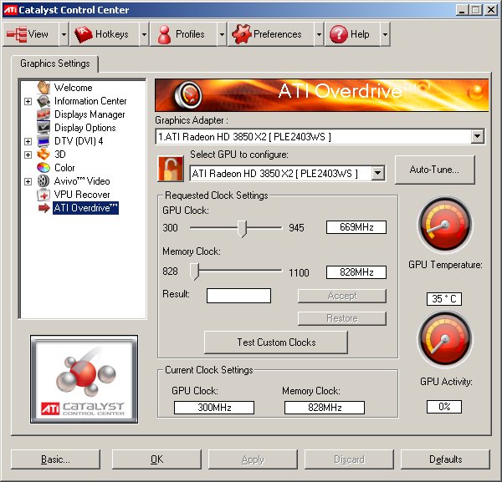Click the current GPU Clock 300MHz value
This screenshot has width=502, height=482.
(x=214, y=408)
